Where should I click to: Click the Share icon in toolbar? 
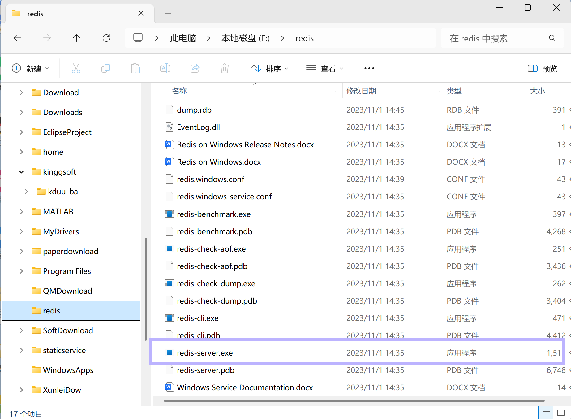click(195, 68)
